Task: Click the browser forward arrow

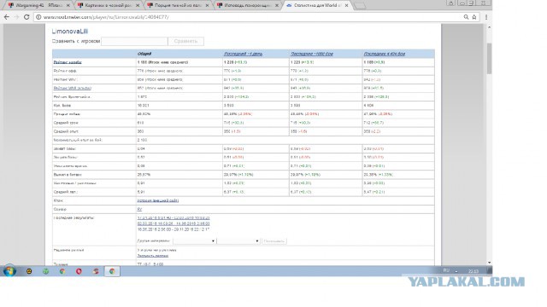Action: (16, 17)
